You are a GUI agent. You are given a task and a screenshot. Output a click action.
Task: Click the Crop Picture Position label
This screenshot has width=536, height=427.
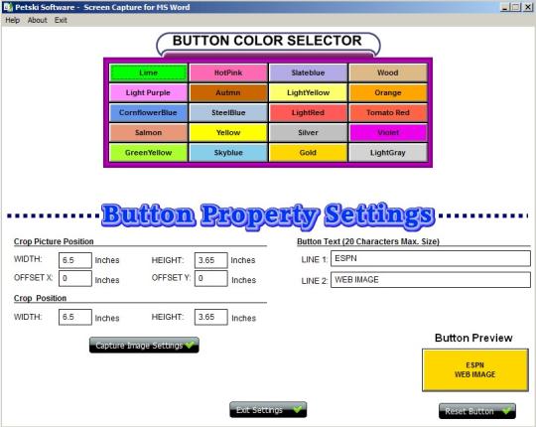pyautogui.click(x=54, y=241)
